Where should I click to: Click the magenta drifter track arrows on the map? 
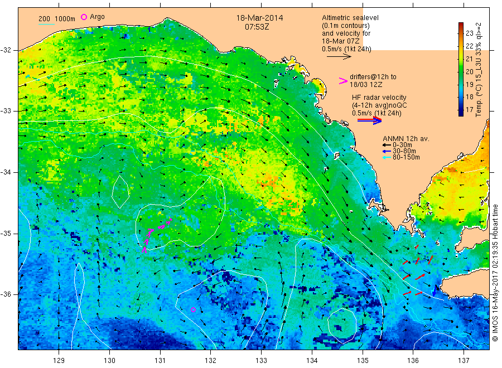[156, 235]
